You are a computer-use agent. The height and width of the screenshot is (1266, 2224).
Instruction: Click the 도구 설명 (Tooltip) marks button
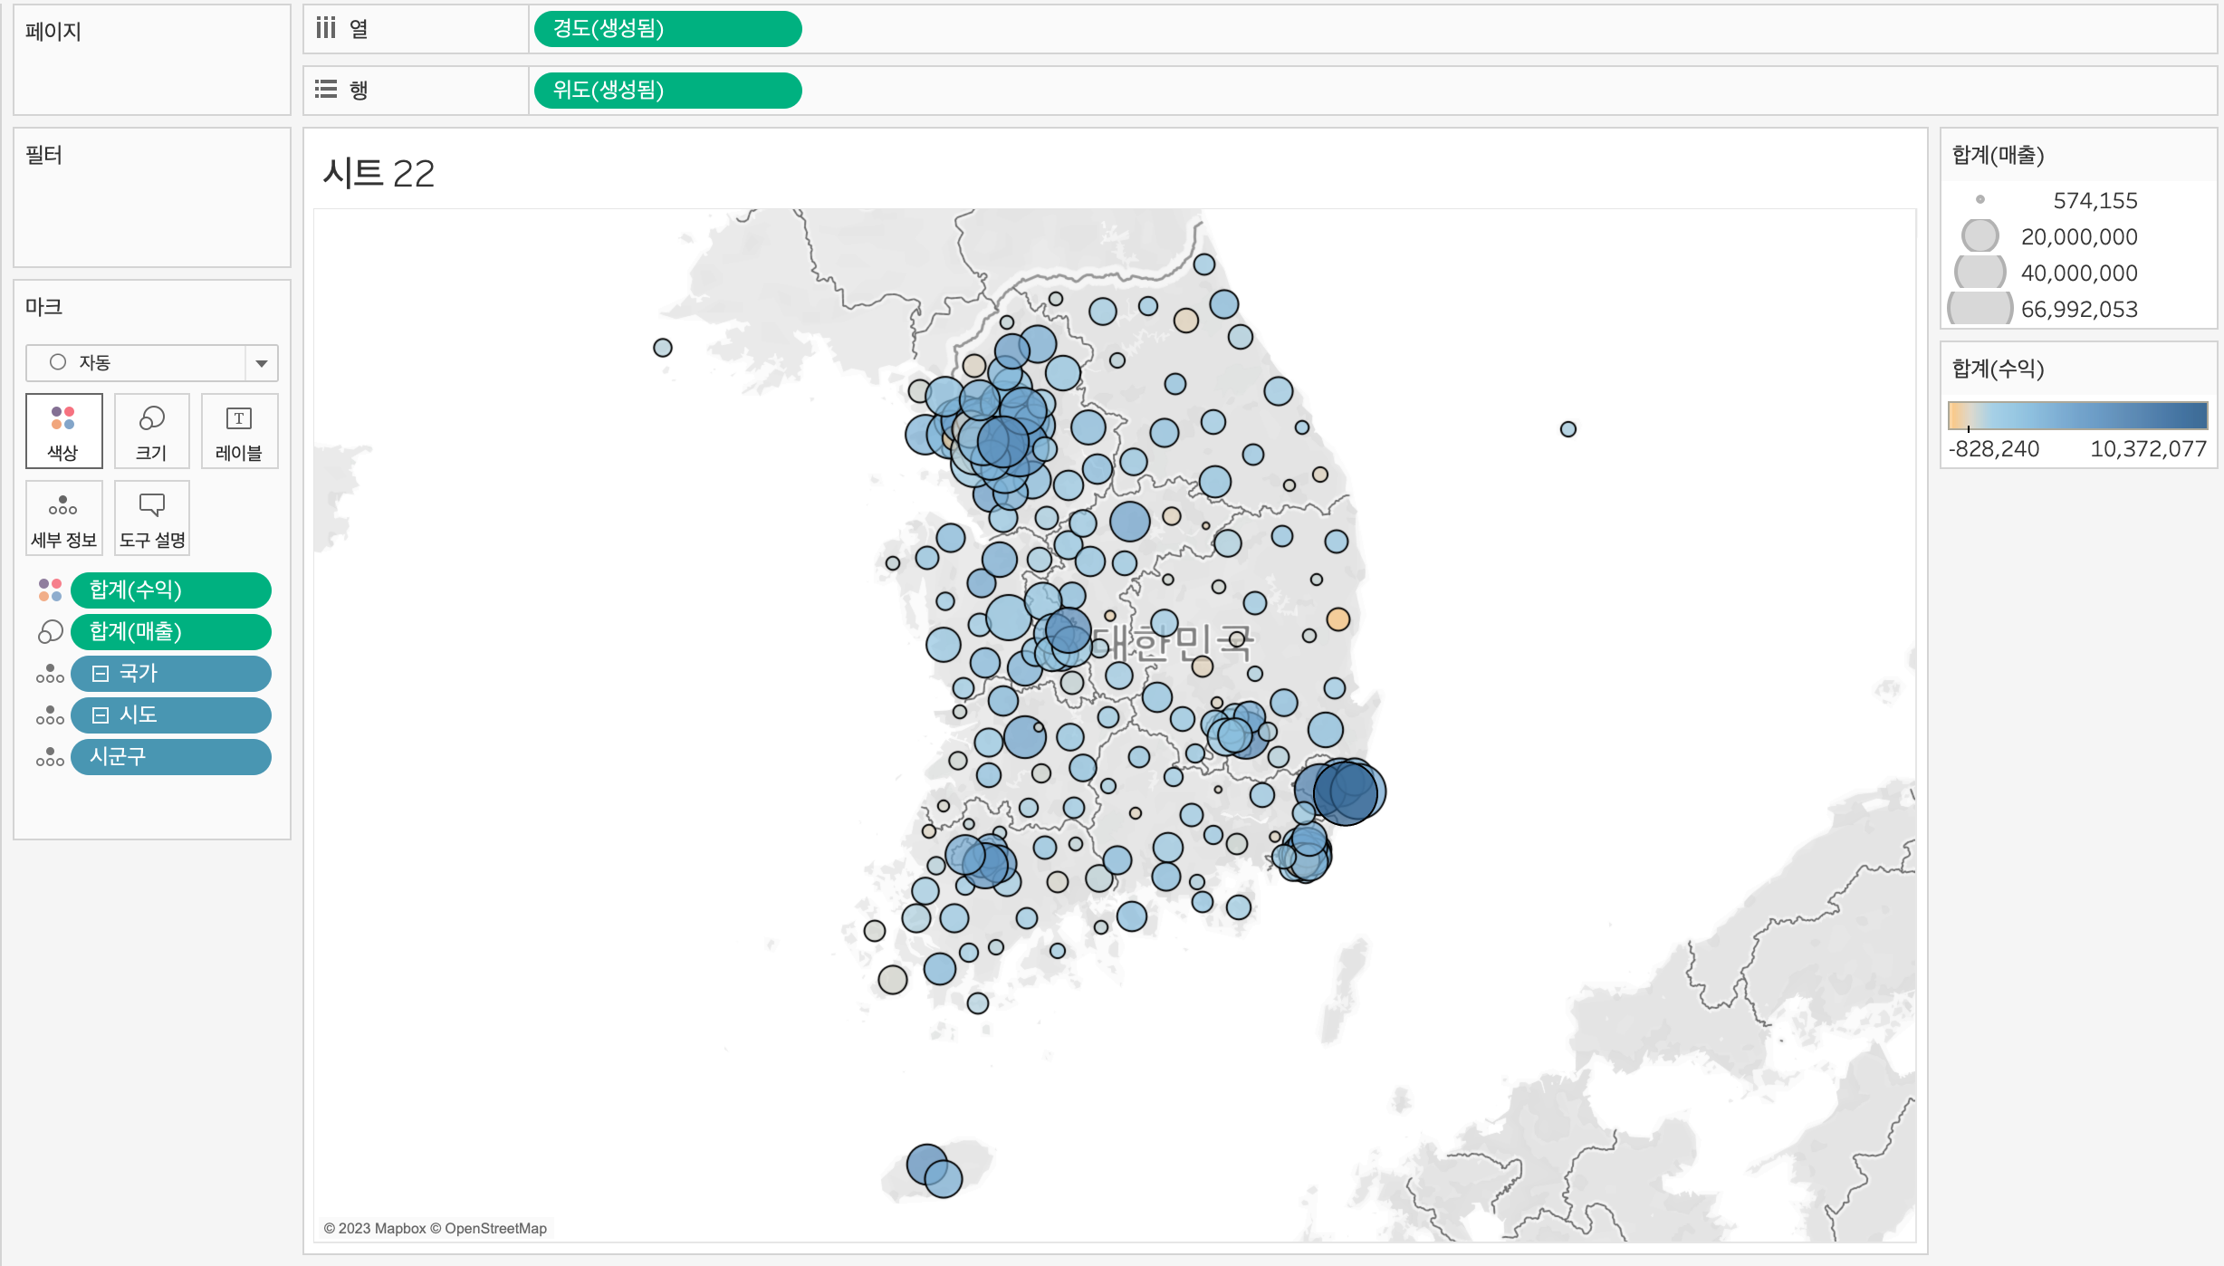[151, 518]
